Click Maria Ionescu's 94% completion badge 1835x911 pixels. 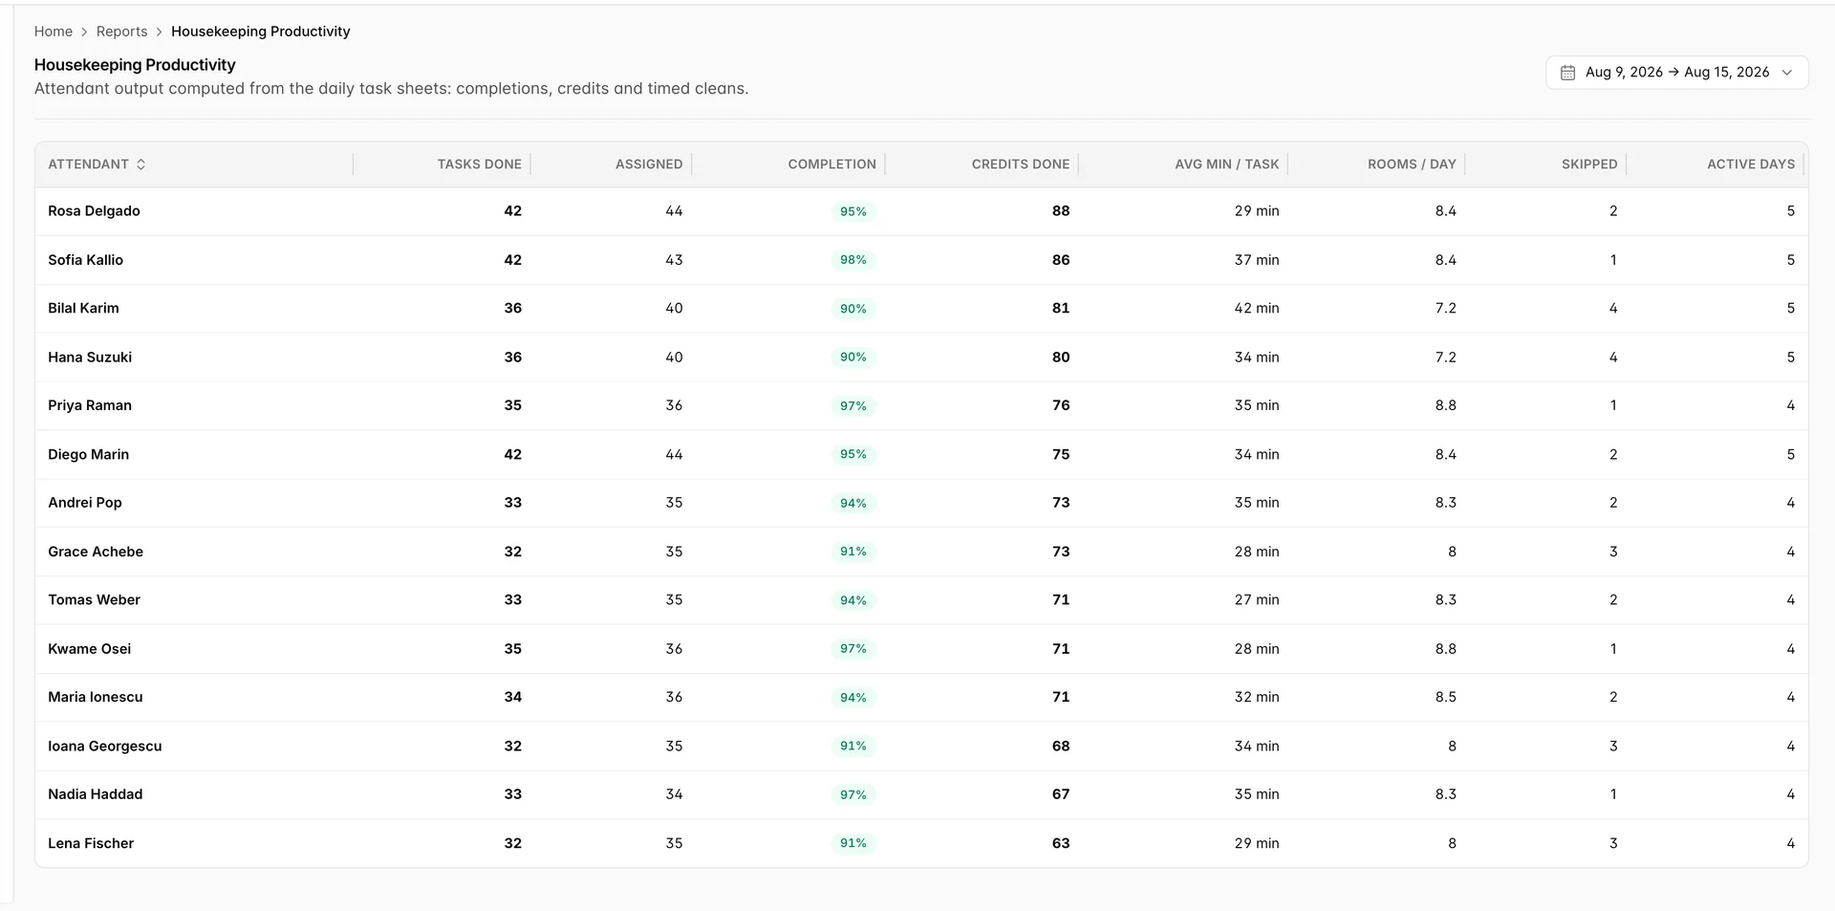(853, 698)
